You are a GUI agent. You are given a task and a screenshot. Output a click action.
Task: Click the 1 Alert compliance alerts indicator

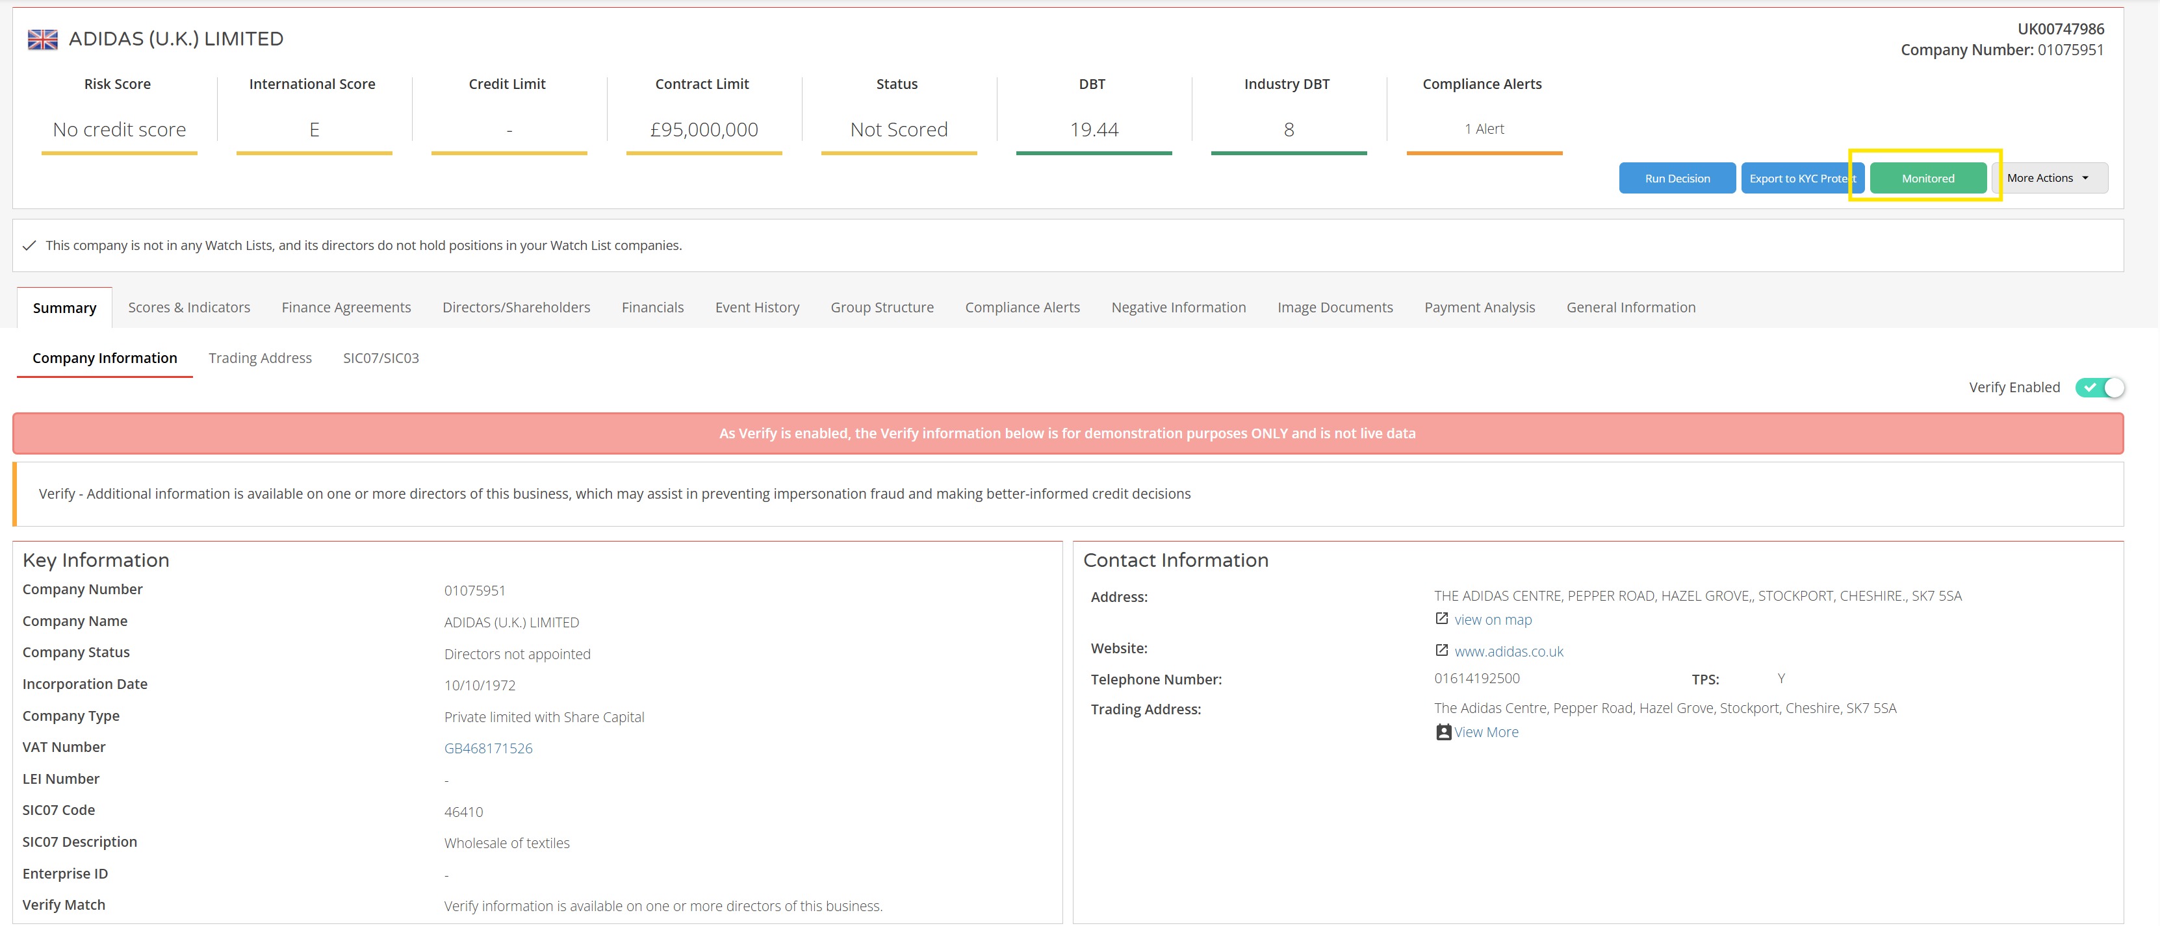pyautogui.click(x=1484, y=129)
